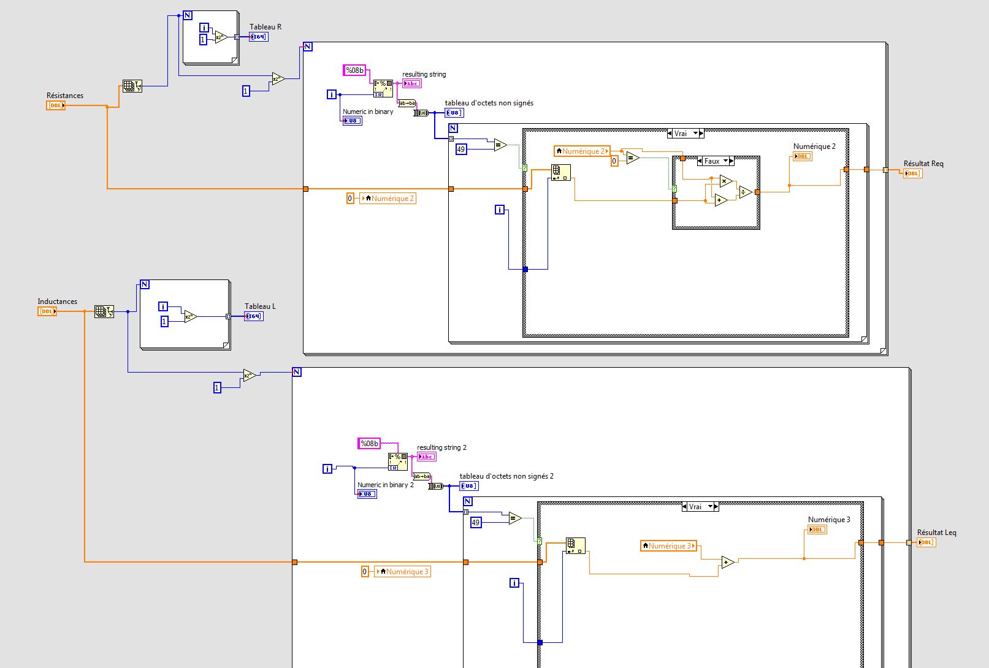Select Numérique 2 DBL indicator terminal

pos(803,156)
